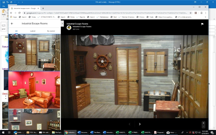Click Chrome's back navigation arrow
This screenshot has width=216, height=135.
11,13
